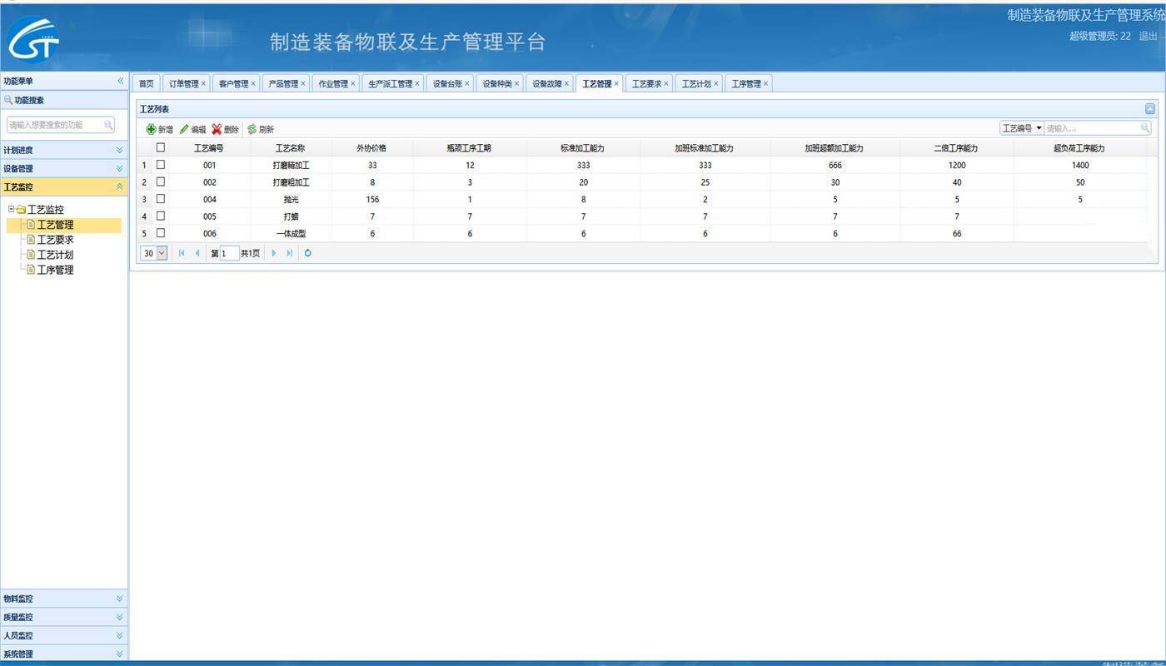Tick the checkbox for row 004 抛光
1166x666 pixels.
(x=161, y=199)
